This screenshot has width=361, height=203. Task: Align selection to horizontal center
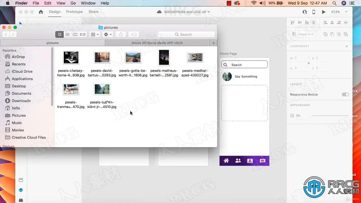click(x=332, y=23)
